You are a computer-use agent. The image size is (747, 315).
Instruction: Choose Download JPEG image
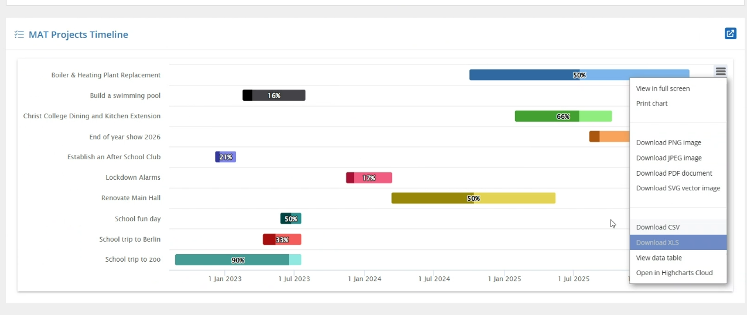click(668, 158)
